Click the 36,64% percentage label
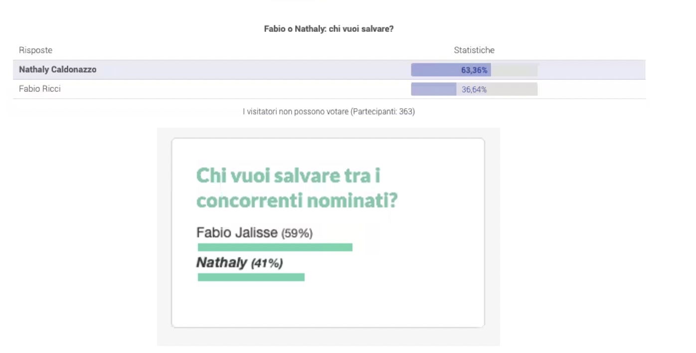 pyautogui.click(x=474, y=90)
